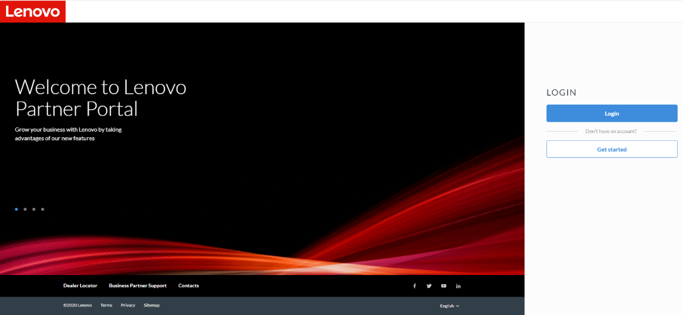
Task: Open Lenovo's Twitter page
Action: [x=429, y=286]
